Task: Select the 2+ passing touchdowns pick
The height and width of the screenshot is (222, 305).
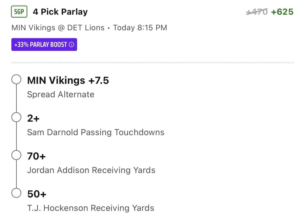Action: [x=33, y=118]
